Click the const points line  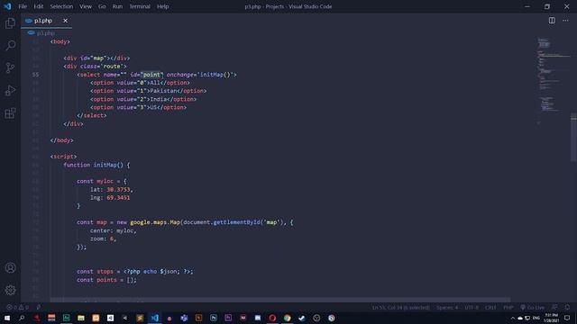[x=106, y=280]
